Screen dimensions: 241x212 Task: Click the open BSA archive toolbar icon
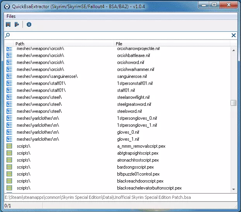point(8,24)
